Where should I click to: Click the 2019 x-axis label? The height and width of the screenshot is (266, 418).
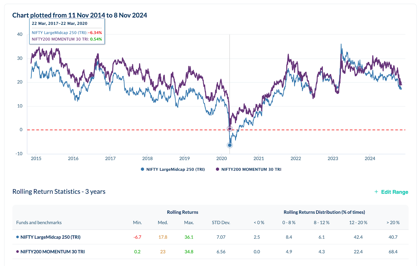coord(184,158)
